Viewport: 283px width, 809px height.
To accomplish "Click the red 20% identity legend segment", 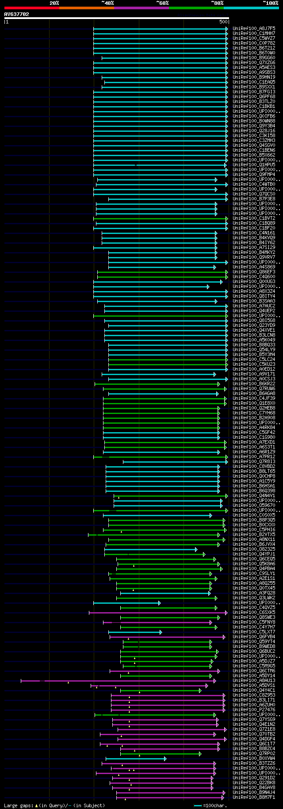I will 32,8.
